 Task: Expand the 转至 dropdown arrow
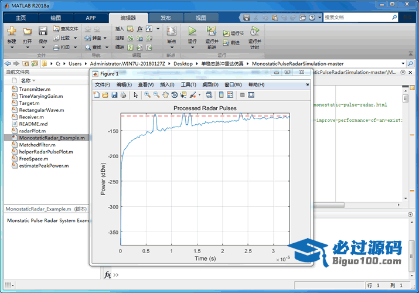[x=105, y=38]
